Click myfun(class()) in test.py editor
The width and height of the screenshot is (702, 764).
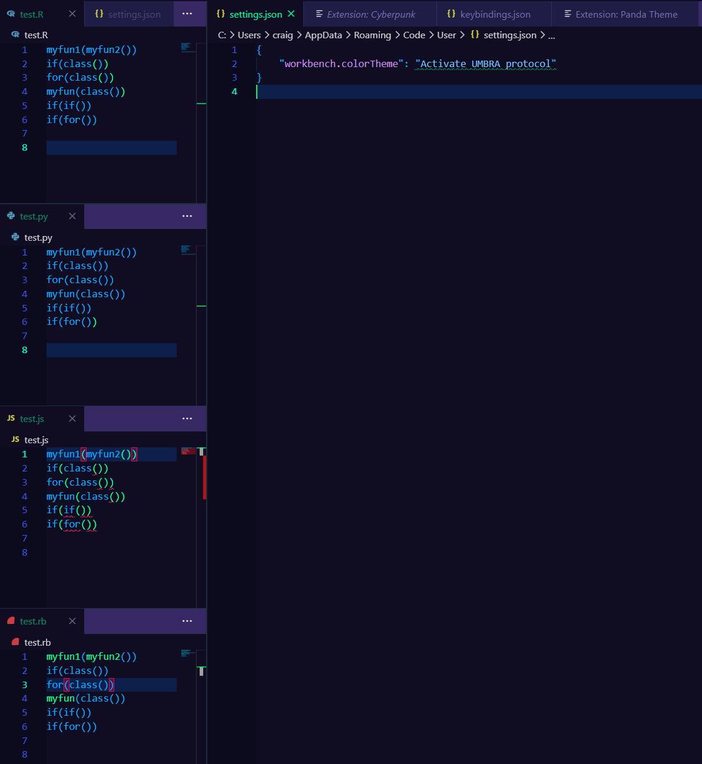[86, 294]
